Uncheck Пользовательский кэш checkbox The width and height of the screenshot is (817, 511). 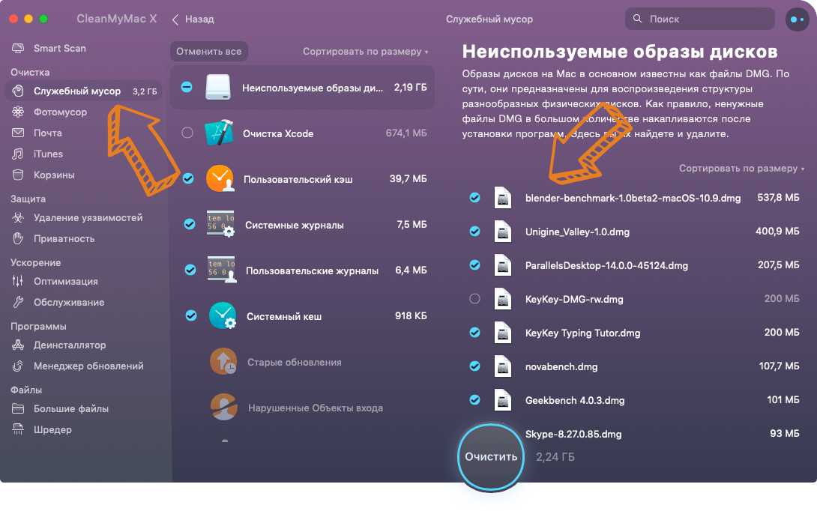tap(188, 178)
